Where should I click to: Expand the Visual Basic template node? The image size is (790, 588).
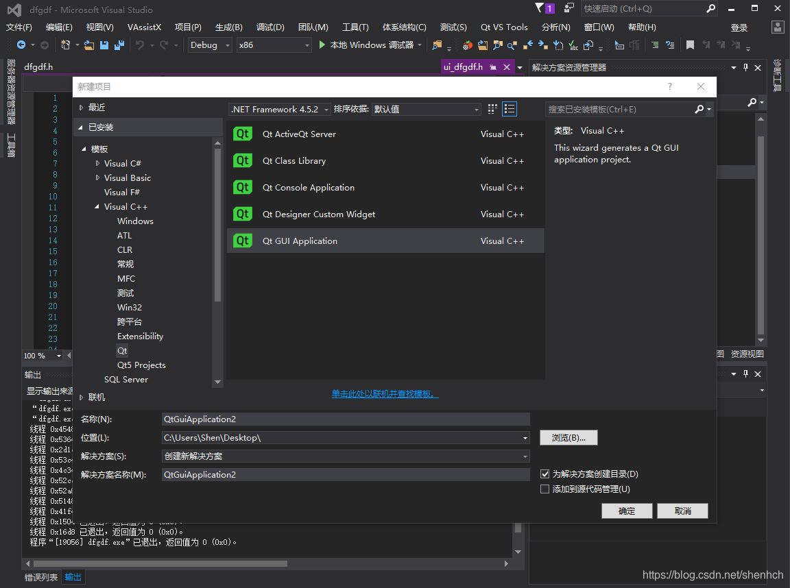click(98, 177)
